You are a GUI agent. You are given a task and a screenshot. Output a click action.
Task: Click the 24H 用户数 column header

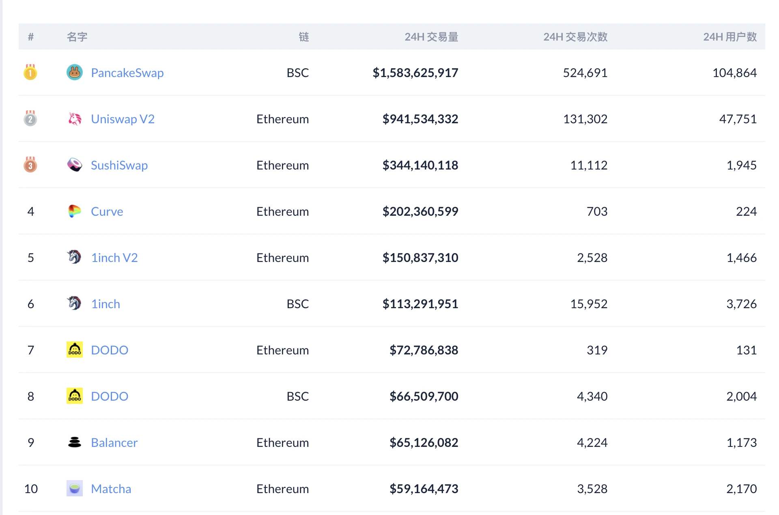pyautogui.click(x=730, y=37)
